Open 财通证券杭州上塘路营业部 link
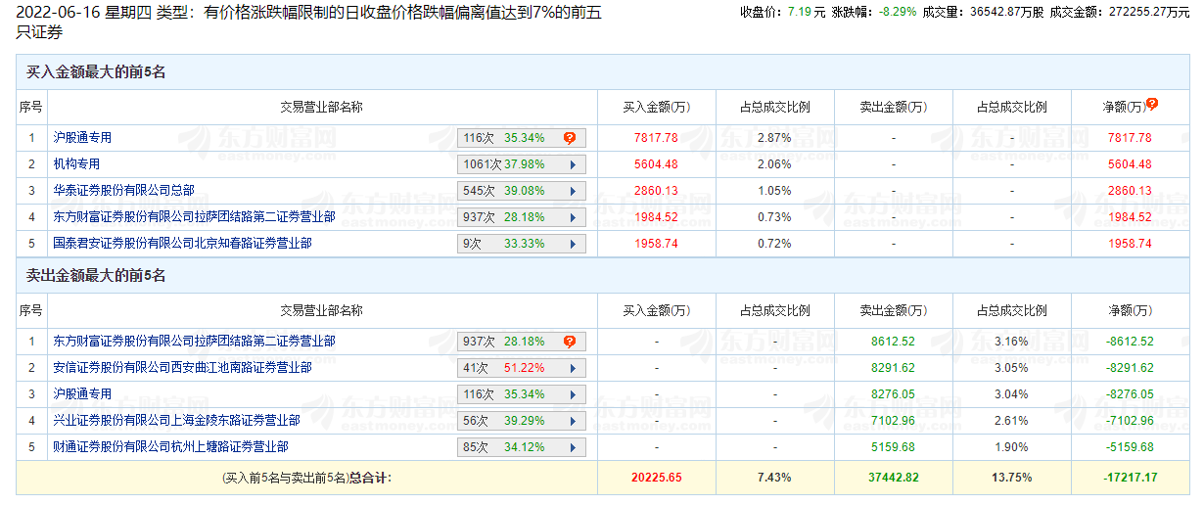Image resolution: width=1204 pixels, height=505 pixels. (170, 447)
